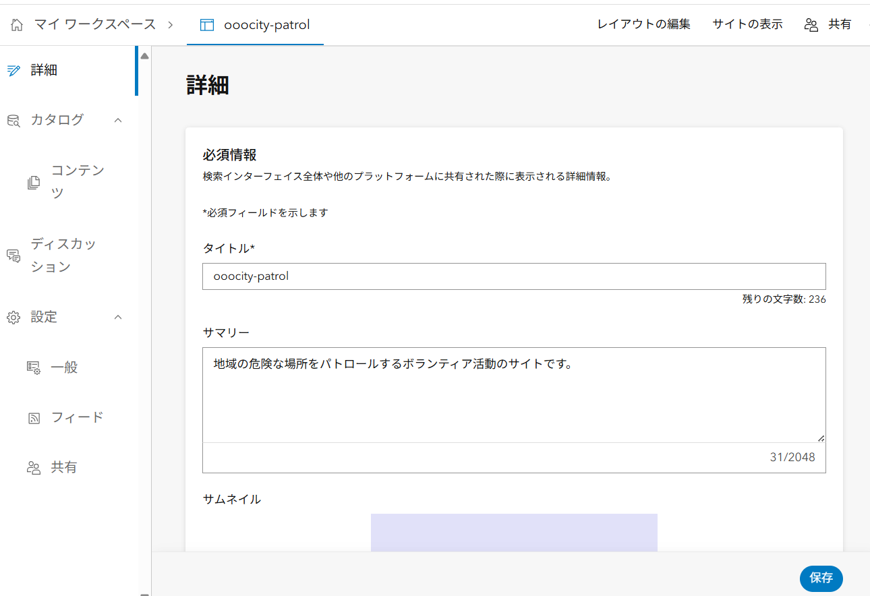Click the ディスカッション speech bubble icon
Viewport: 870px width, 596px height.
(x=13, y=256)
